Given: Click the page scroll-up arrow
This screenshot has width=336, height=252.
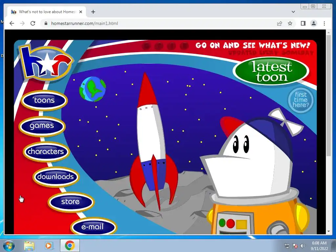Looking at the screenshot, I should click(328, 32).
